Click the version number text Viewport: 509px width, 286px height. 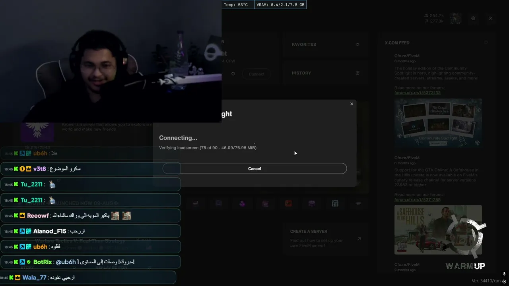(486, 281)
